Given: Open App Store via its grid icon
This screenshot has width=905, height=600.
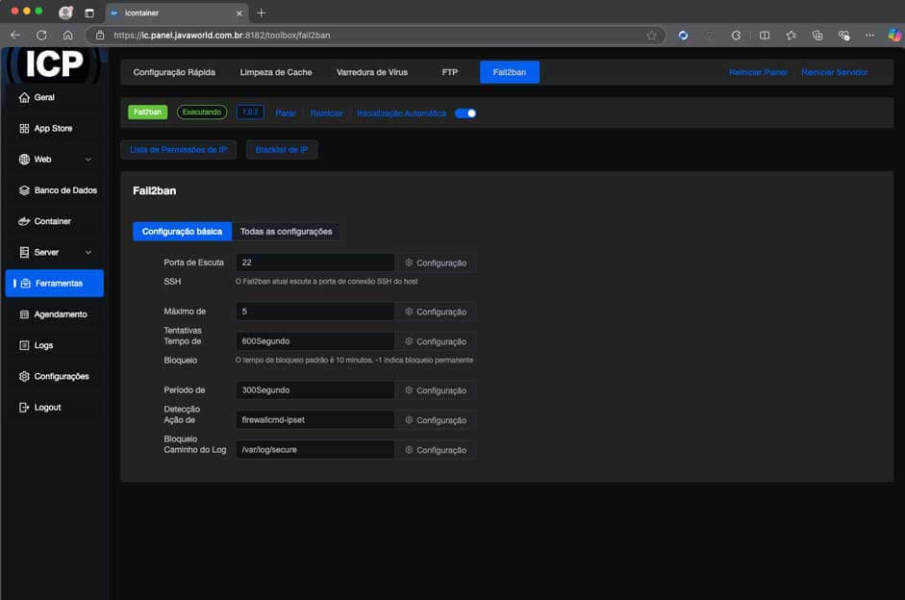Looking at the screenshot, I should click(24, 129).
